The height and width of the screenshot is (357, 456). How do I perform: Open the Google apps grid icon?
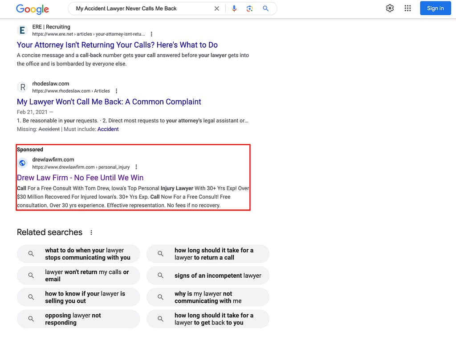(408, 8)
